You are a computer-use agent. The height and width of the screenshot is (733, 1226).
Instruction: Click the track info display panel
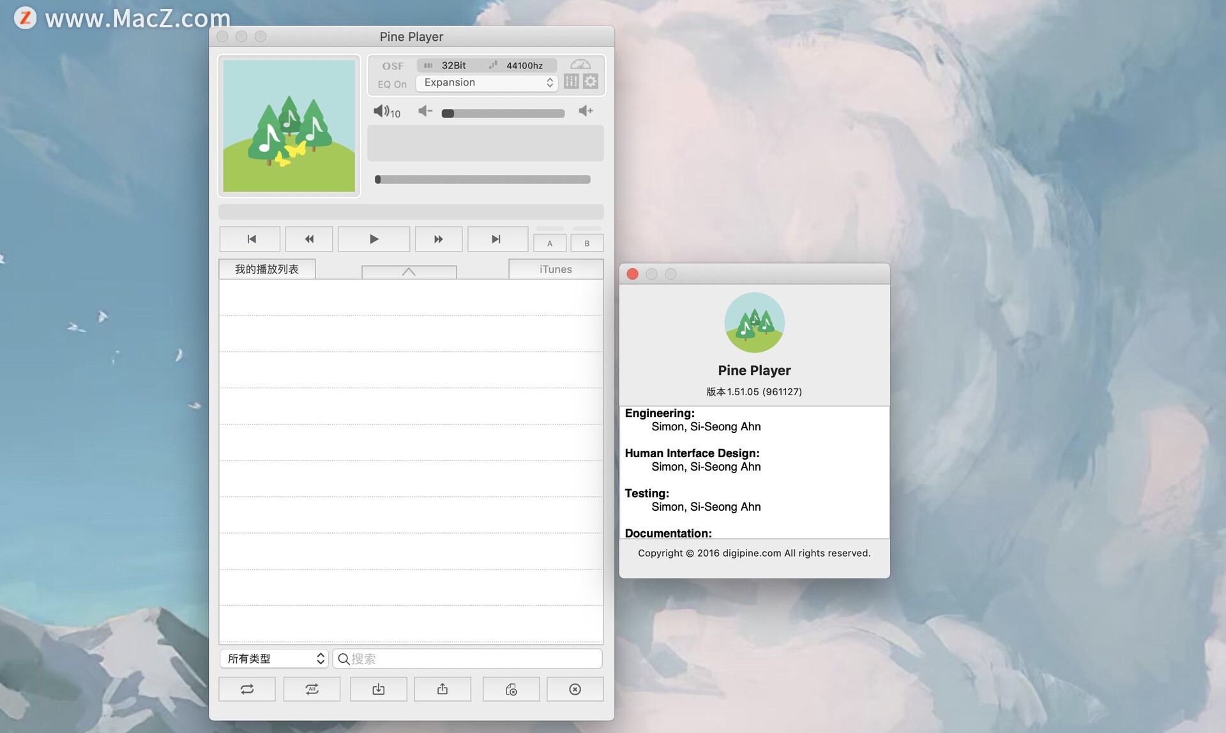tap(485, 143)
